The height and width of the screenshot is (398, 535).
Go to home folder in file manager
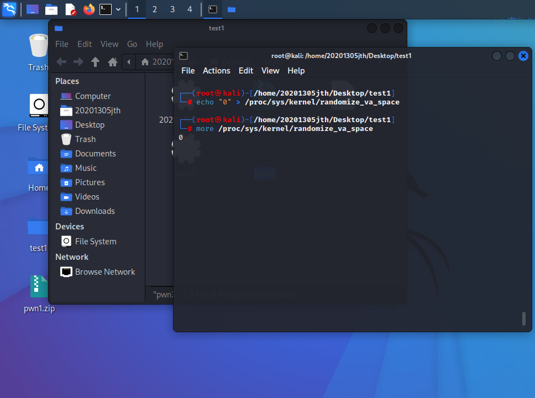pos(113,62)
